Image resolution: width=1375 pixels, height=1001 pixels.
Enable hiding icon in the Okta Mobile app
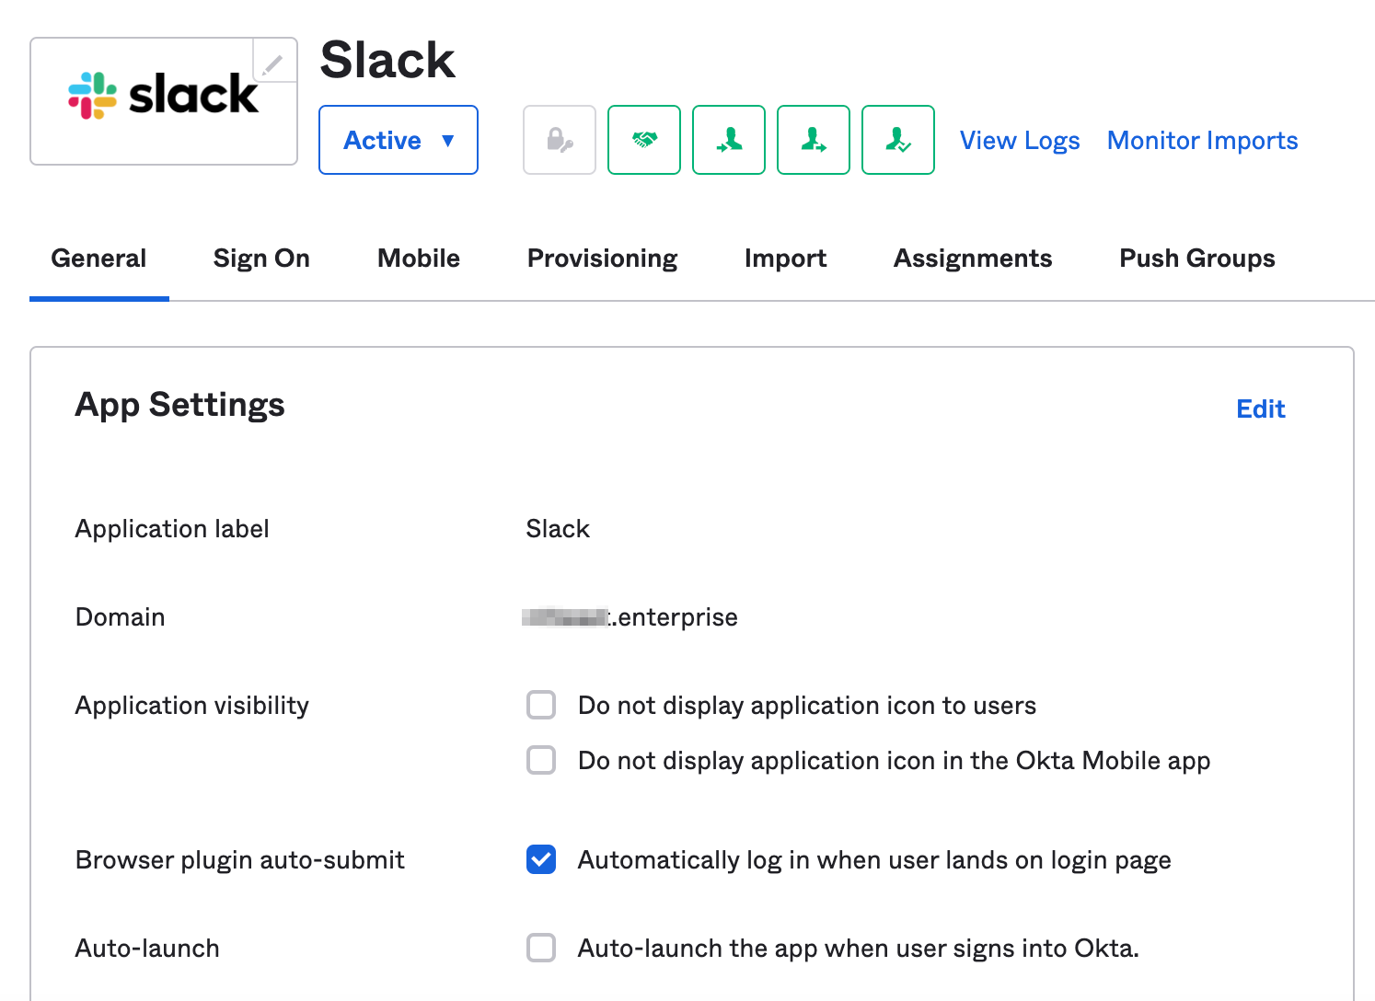pyautogui.click(x=541, y=760)
